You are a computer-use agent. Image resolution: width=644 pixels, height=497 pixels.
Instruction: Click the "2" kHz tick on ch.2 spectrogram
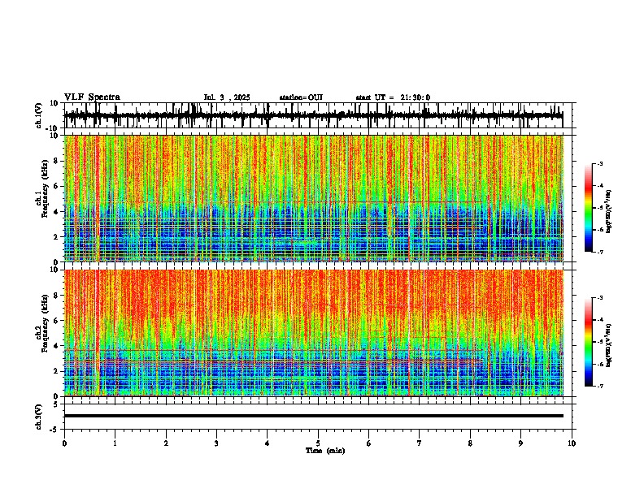57,371
